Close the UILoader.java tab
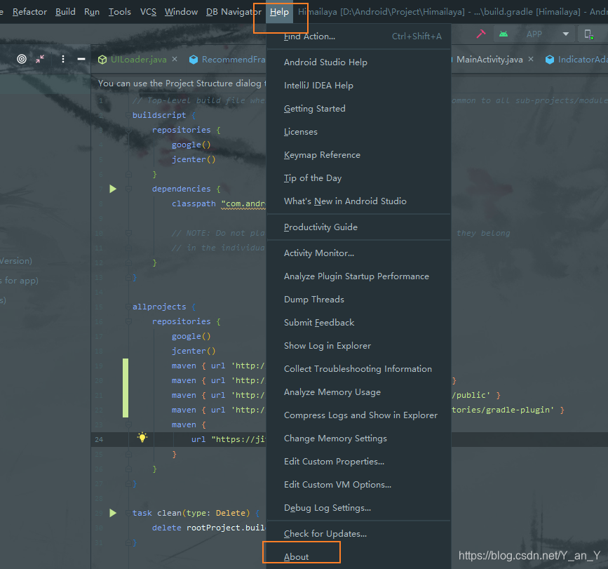 pos(175,59)
